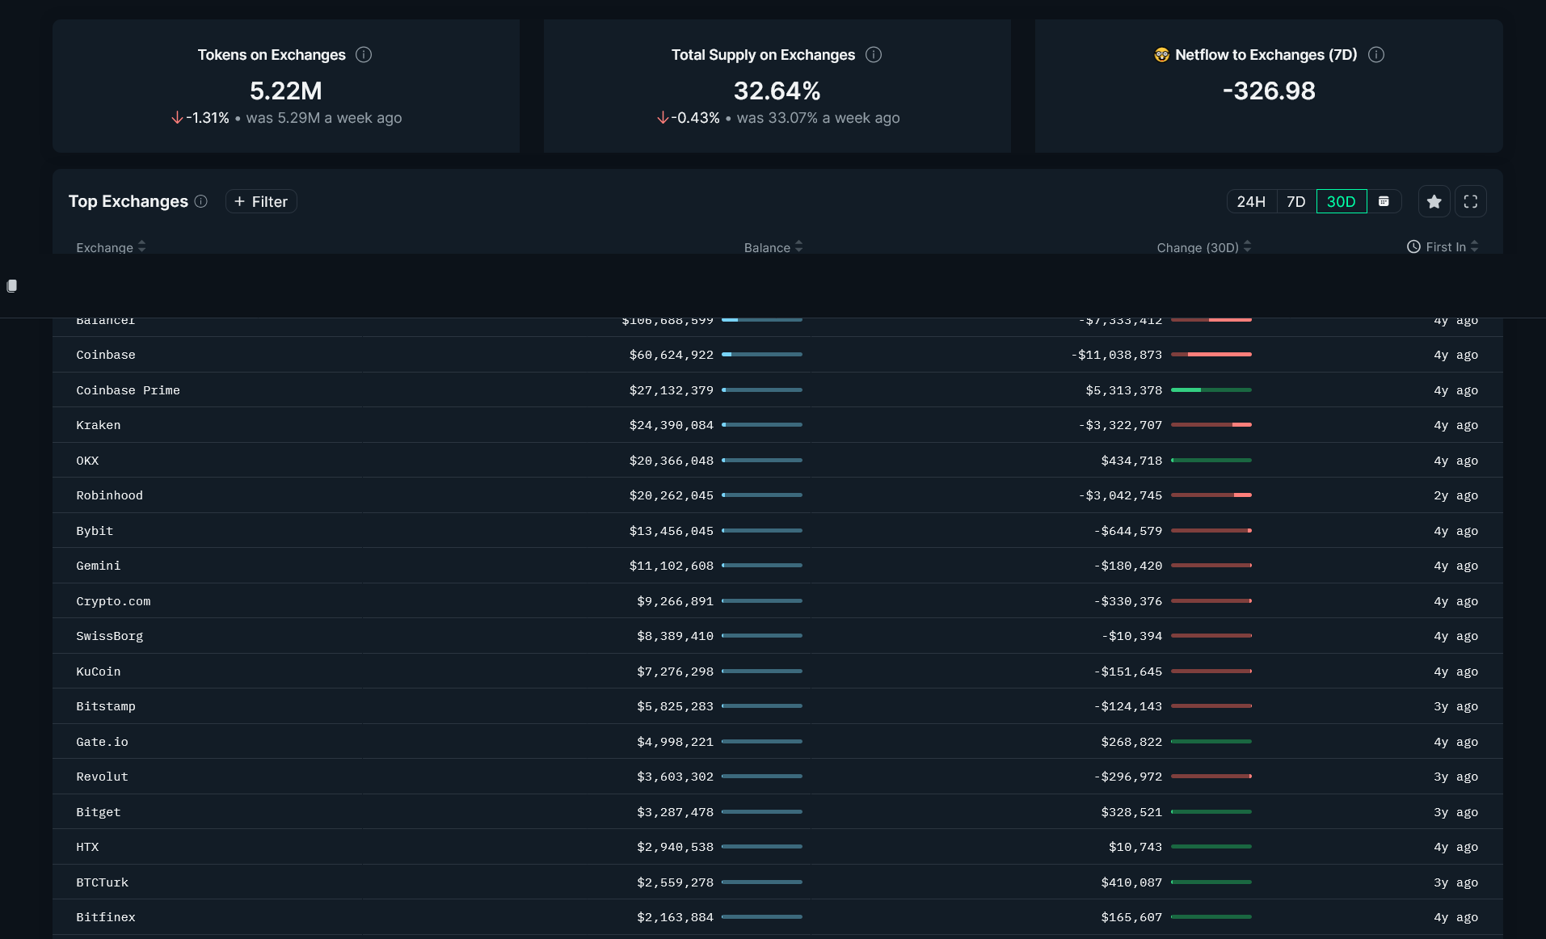Click the small clipboard icon at left edge
Screen dimensions: 1546x939
[12, 286]
